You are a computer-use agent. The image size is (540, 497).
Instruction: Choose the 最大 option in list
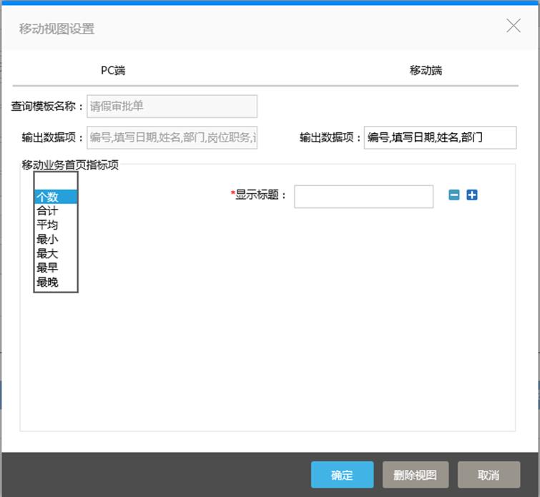[x=56, y=254]
